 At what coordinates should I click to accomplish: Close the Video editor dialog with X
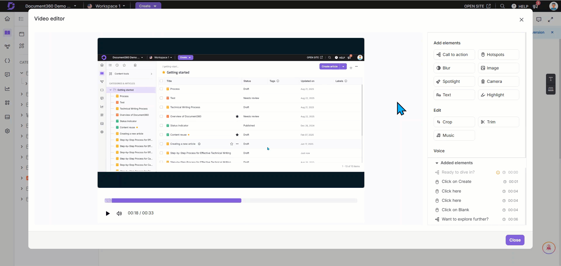522,20
